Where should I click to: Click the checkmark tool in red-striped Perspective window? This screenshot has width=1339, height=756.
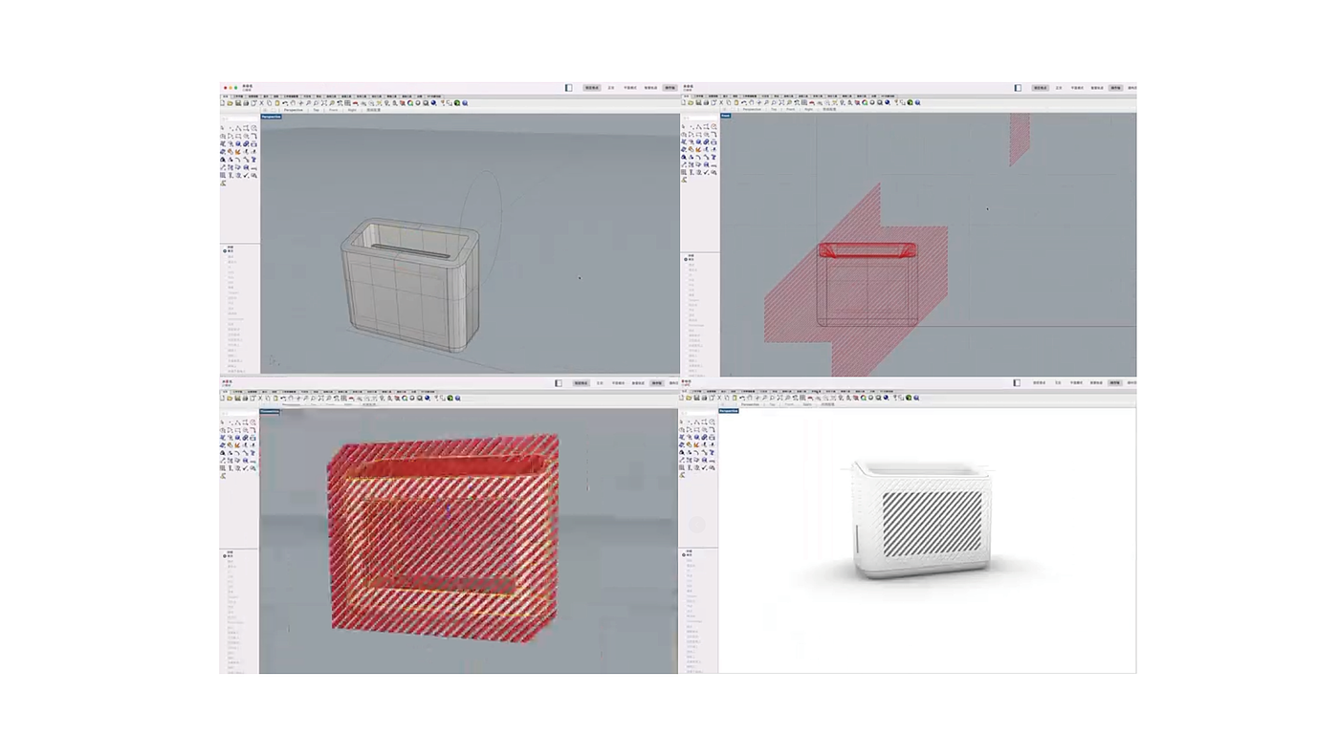(x=246, y=468)
